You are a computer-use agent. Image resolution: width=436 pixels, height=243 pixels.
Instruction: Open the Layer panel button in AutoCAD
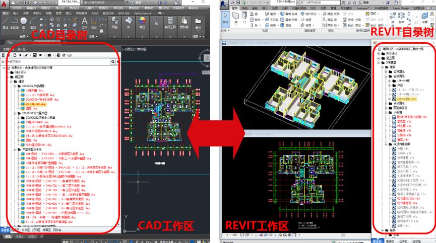click(114, 23)
